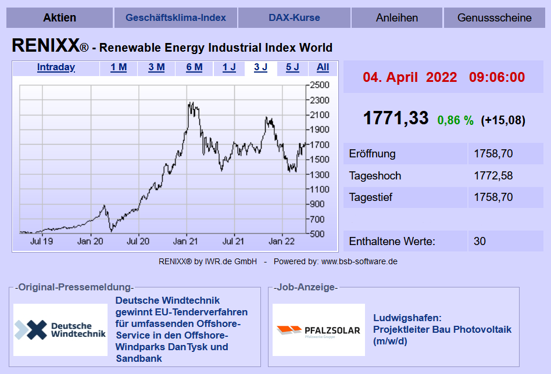Viewport: 551px width, 374px height.
Task: Show the All time chart range
Action: tap(323, 67)
